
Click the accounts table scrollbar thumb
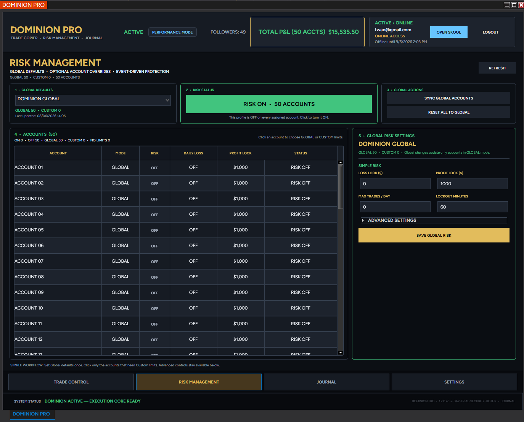tap(341, 186)
